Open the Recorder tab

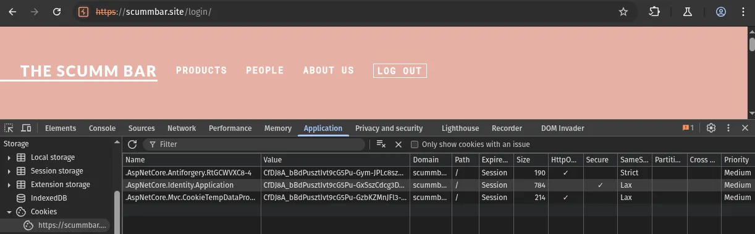(507, 128)
